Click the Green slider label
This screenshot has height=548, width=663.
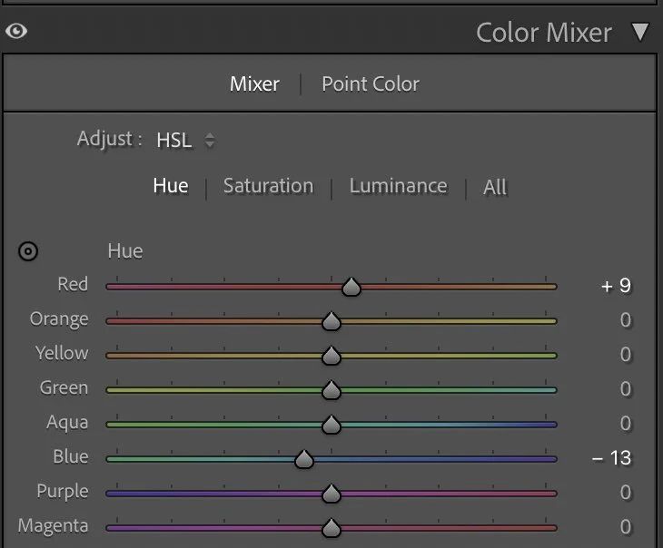pyautogui.click(x=64, y=388)
